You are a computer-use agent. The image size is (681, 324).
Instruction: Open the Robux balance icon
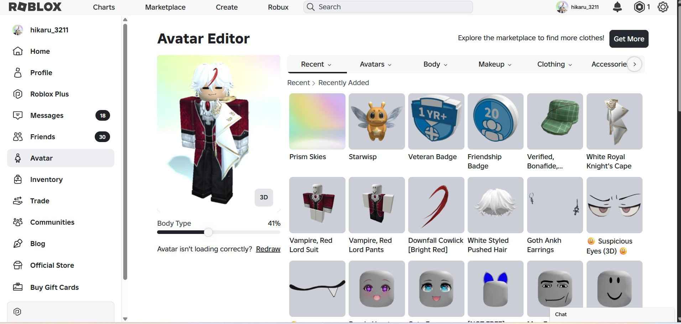coord(639,7)
